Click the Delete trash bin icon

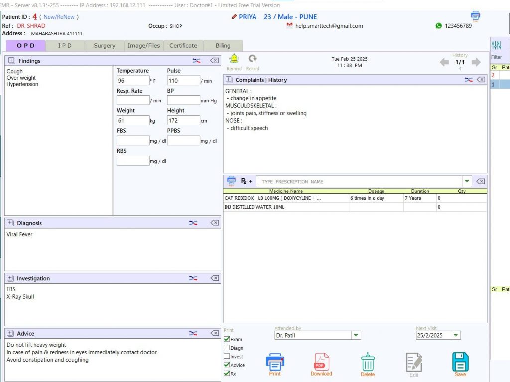368,363
